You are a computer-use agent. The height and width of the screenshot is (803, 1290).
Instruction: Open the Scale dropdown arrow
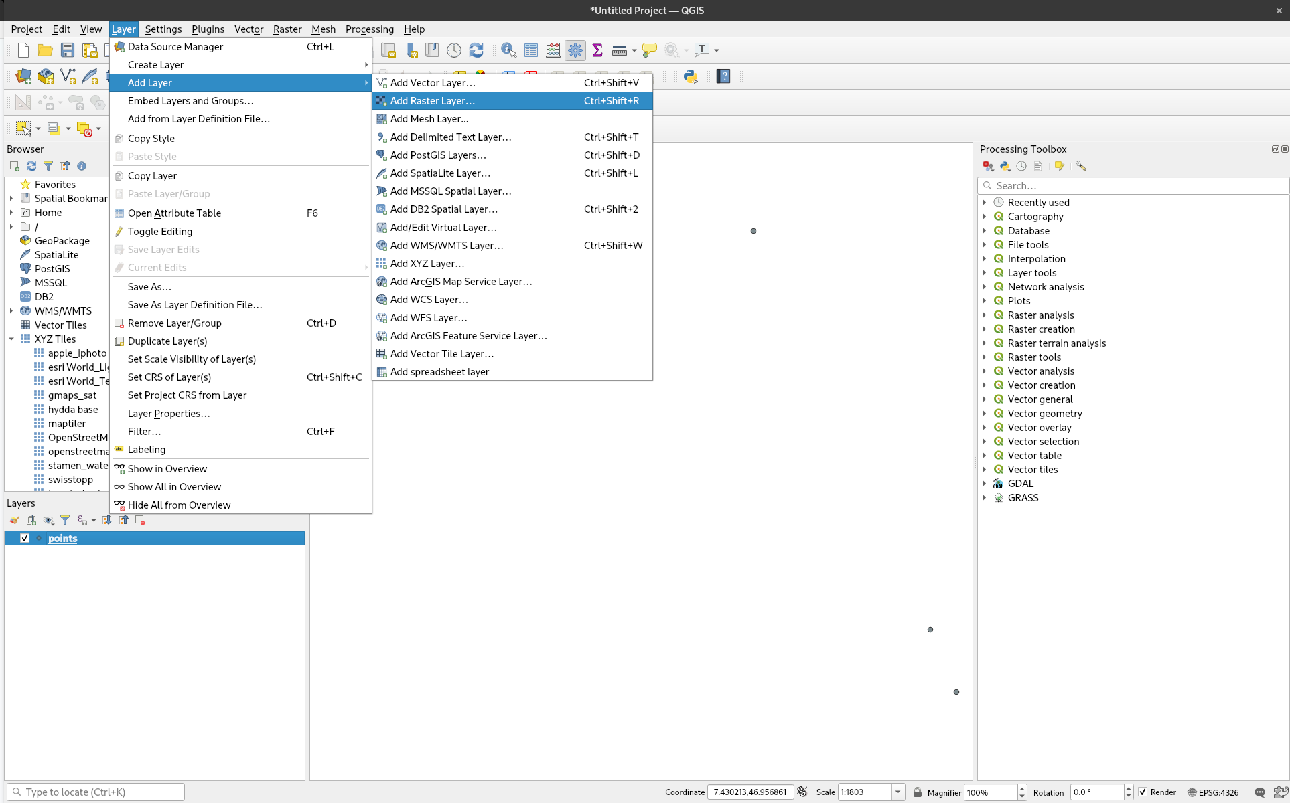click(x=898, y=792)
